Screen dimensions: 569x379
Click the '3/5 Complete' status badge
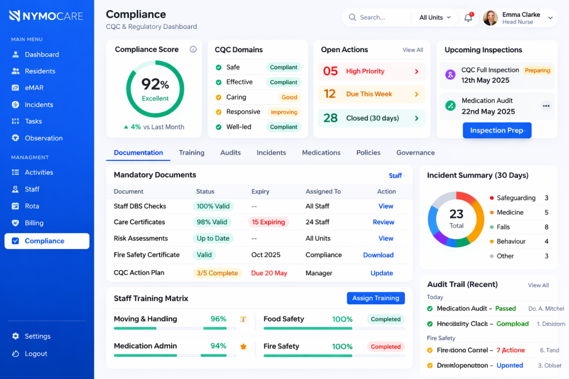click(x=217, y=273)
